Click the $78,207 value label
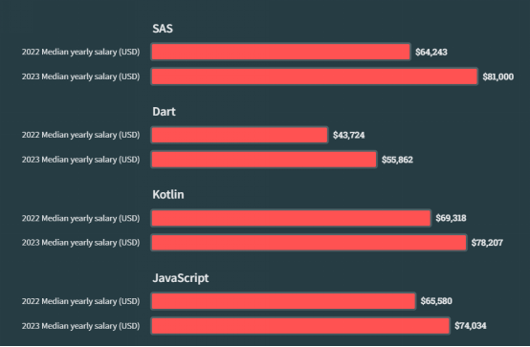The height and width of the screenshot is (347, 530). (487, 243)
